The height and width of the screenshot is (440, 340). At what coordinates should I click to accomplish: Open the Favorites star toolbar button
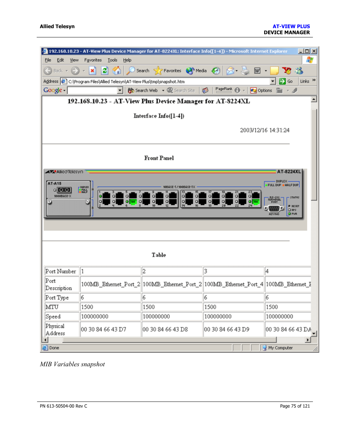pyautogui.click(x=168, y=71)
